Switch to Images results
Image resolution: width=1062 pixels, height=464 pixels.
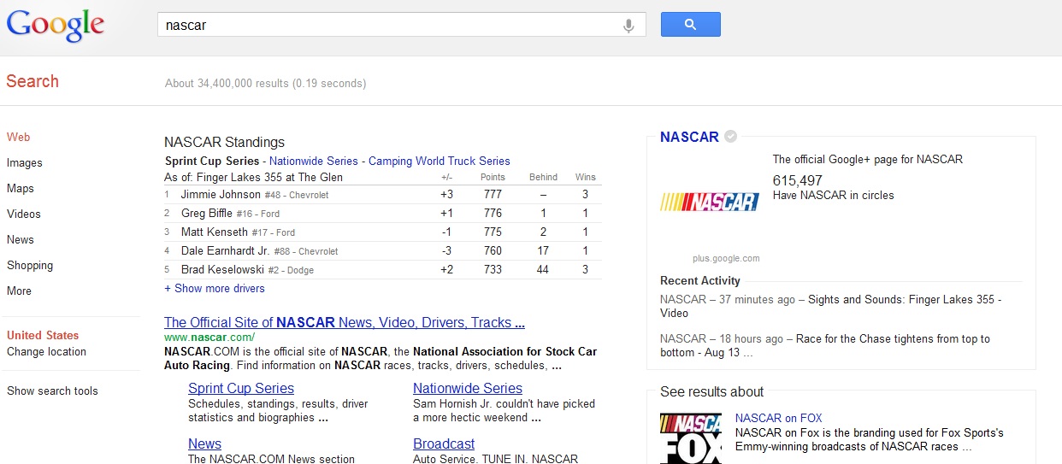pos(25,162)
